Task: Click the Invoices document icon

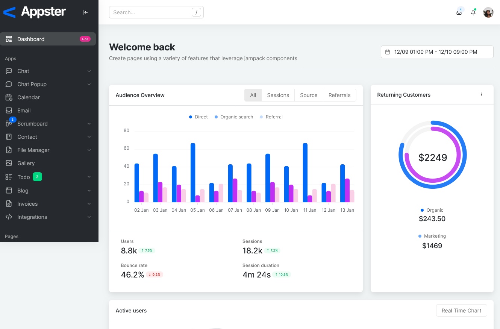Action: pyautogui.click(x=9, y=204)
